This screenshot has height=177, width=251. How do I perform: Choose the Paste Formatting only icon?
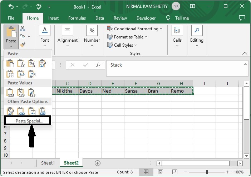pos(10,111)
